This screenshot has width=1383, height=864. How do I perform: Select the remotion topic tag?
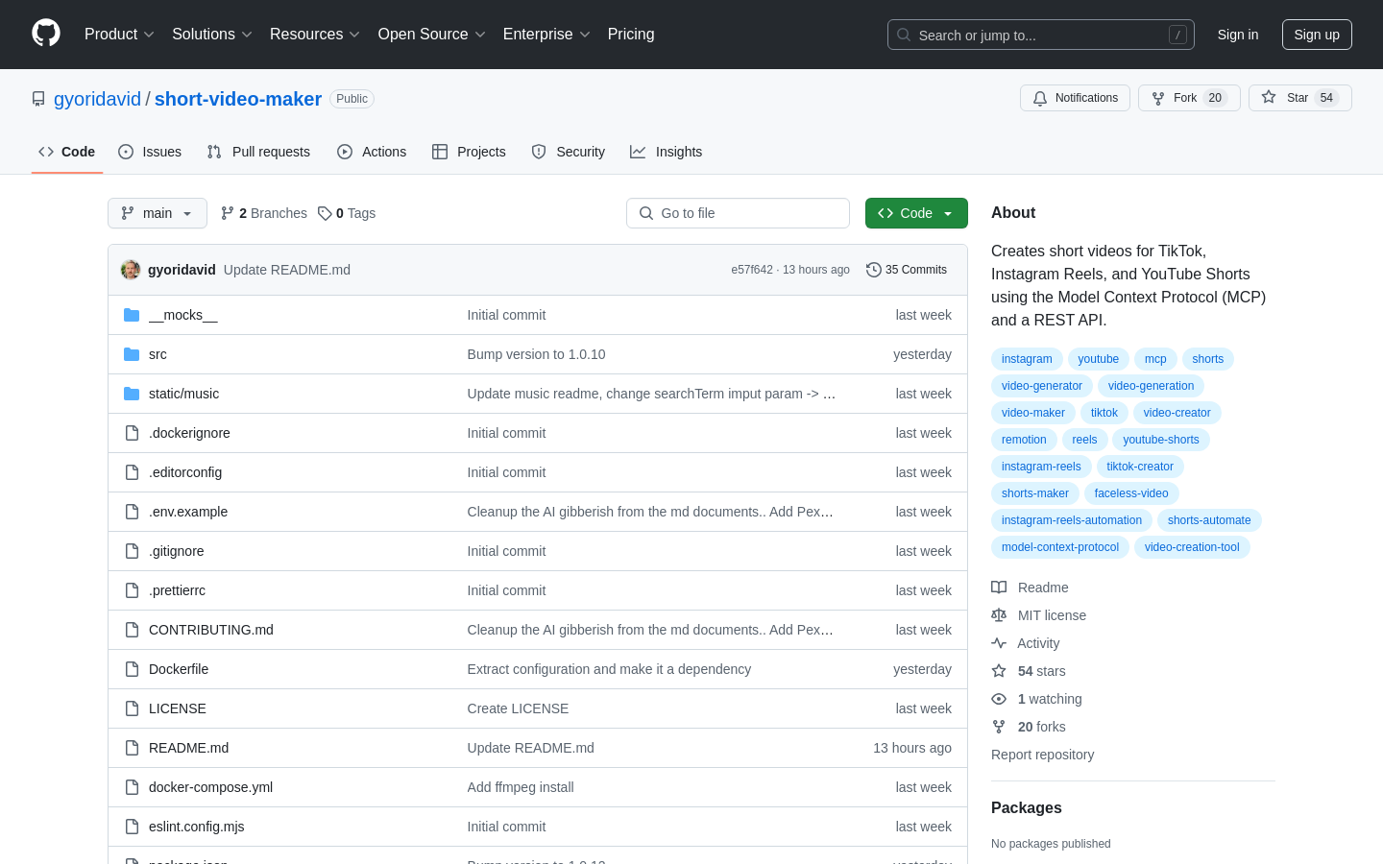(1024, 440)
